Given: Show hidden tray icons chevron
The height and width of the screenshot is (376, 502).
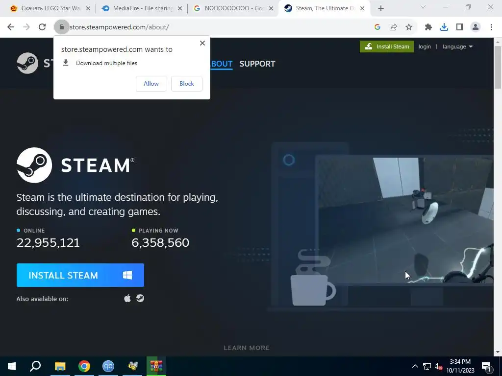Looking at the screenshot, I should (415, 366).
